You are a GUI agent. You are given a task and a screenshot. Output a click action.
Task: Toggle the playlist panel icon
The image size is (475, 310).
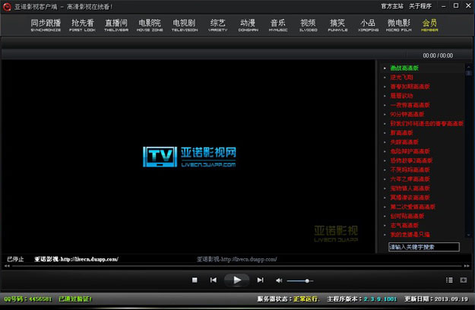[450, 280]
